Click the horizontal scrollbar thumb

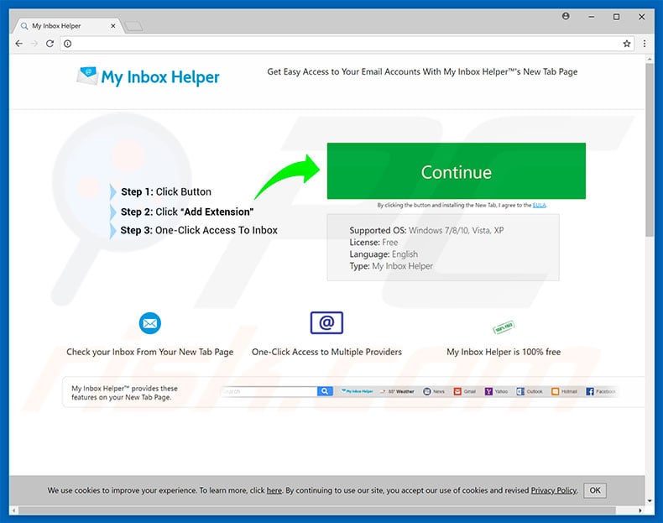(x=317, y=510)
